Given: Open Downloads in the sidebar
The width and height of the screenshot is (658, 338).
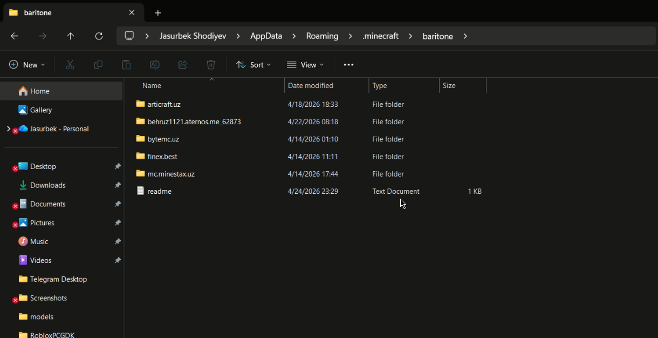Looking at the screenshot, I should (x=47, y=185).
